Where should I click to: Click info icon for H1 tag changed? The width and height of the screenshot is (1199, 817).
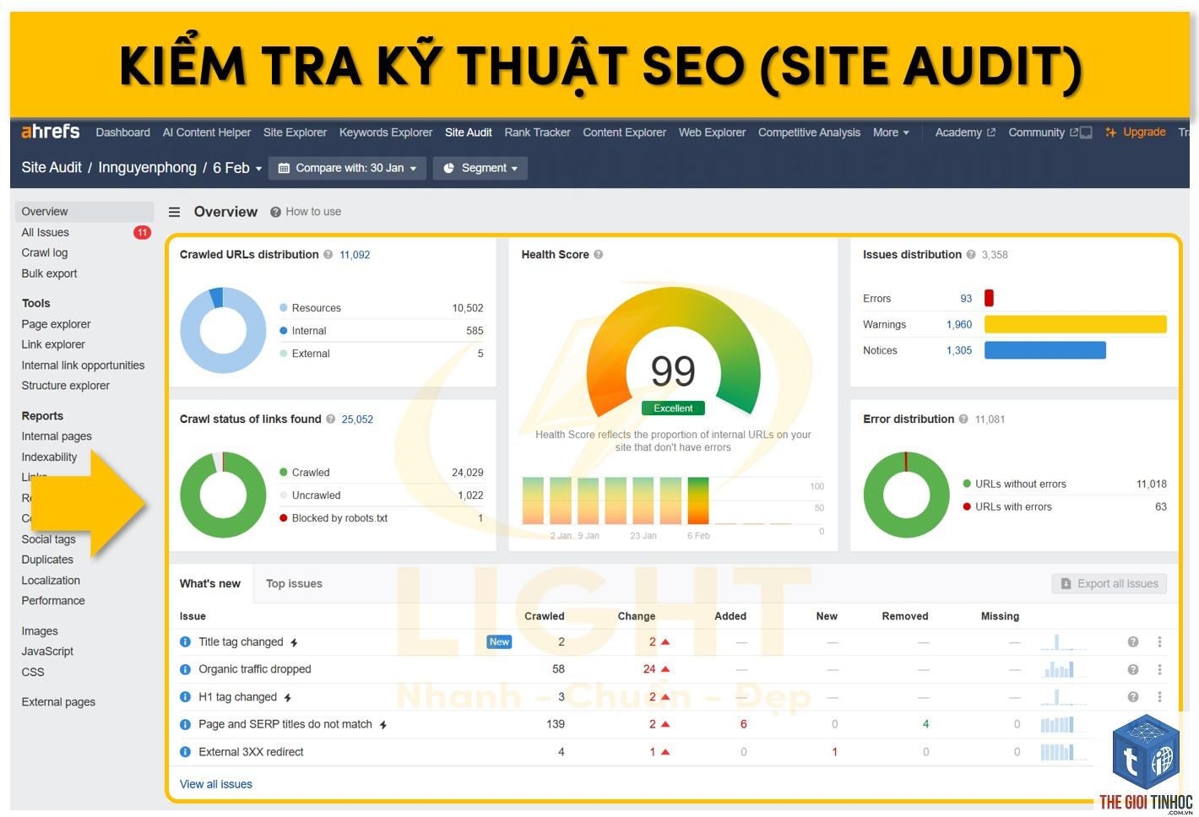(186, 697)
